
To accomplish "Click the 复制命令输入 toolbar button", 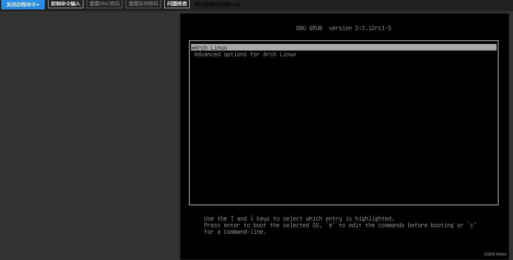I will [x=65, y=4].
